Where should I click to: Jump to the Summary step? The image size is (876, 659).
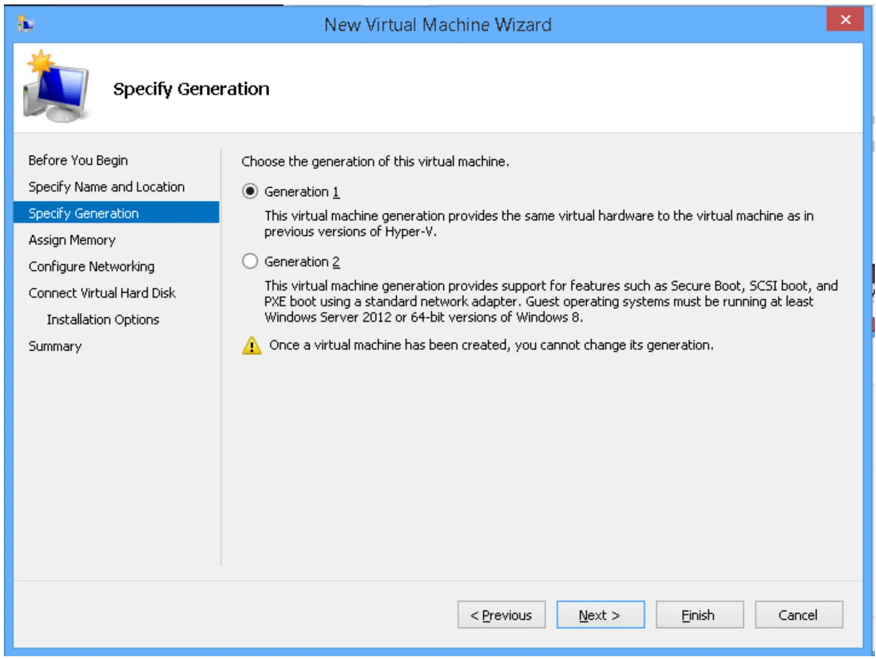coord(55,346)
